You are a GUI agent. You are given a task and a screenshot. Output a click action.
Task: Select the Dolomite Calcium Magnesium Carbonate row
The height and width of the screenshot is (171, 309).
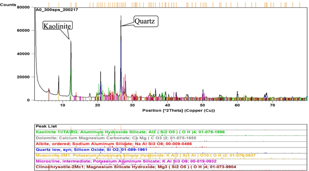171,139
